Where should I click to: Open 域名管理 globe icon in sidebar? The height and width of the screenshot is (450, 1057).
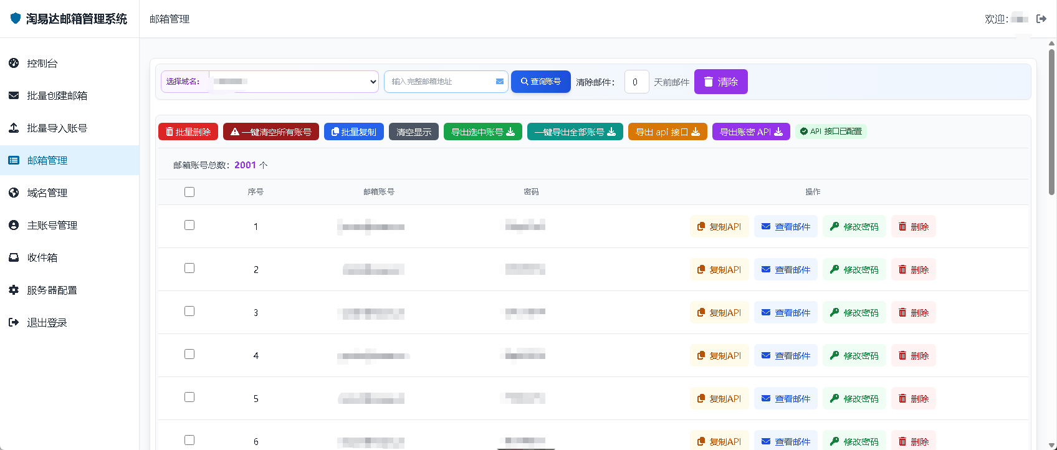(14, 193)
